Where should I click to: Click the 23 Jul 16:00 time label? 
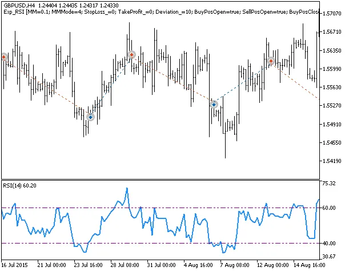[x=88, y=265]
